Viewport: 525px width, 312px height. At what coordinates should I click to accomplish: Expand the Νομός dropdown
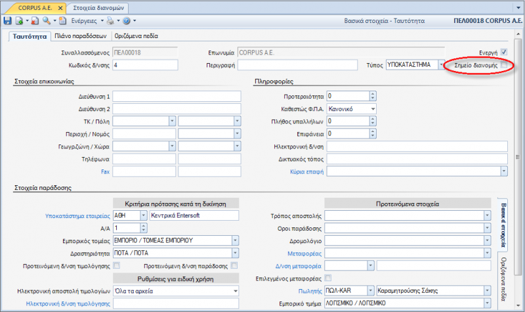[238, 134]
